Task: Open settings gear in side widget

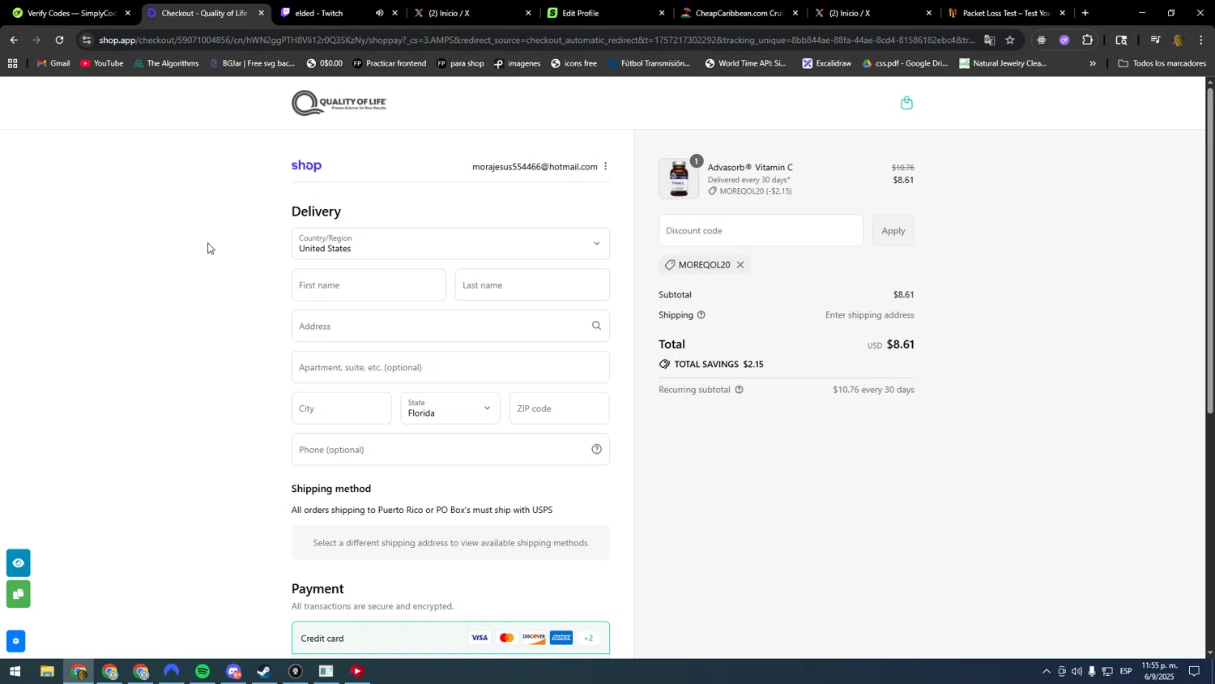Action: point(15,641)
